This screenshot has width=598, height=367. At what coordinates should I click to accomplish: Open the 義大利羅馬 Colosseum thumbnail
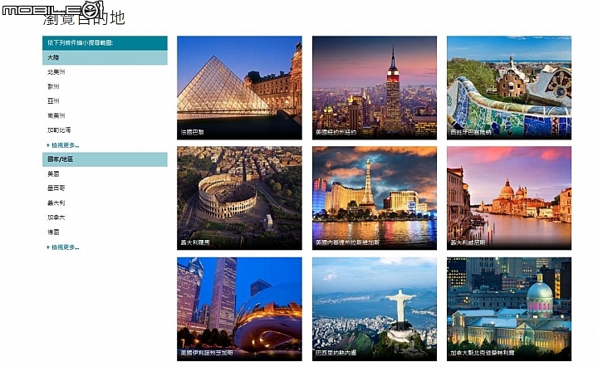(x=239, y=198)
